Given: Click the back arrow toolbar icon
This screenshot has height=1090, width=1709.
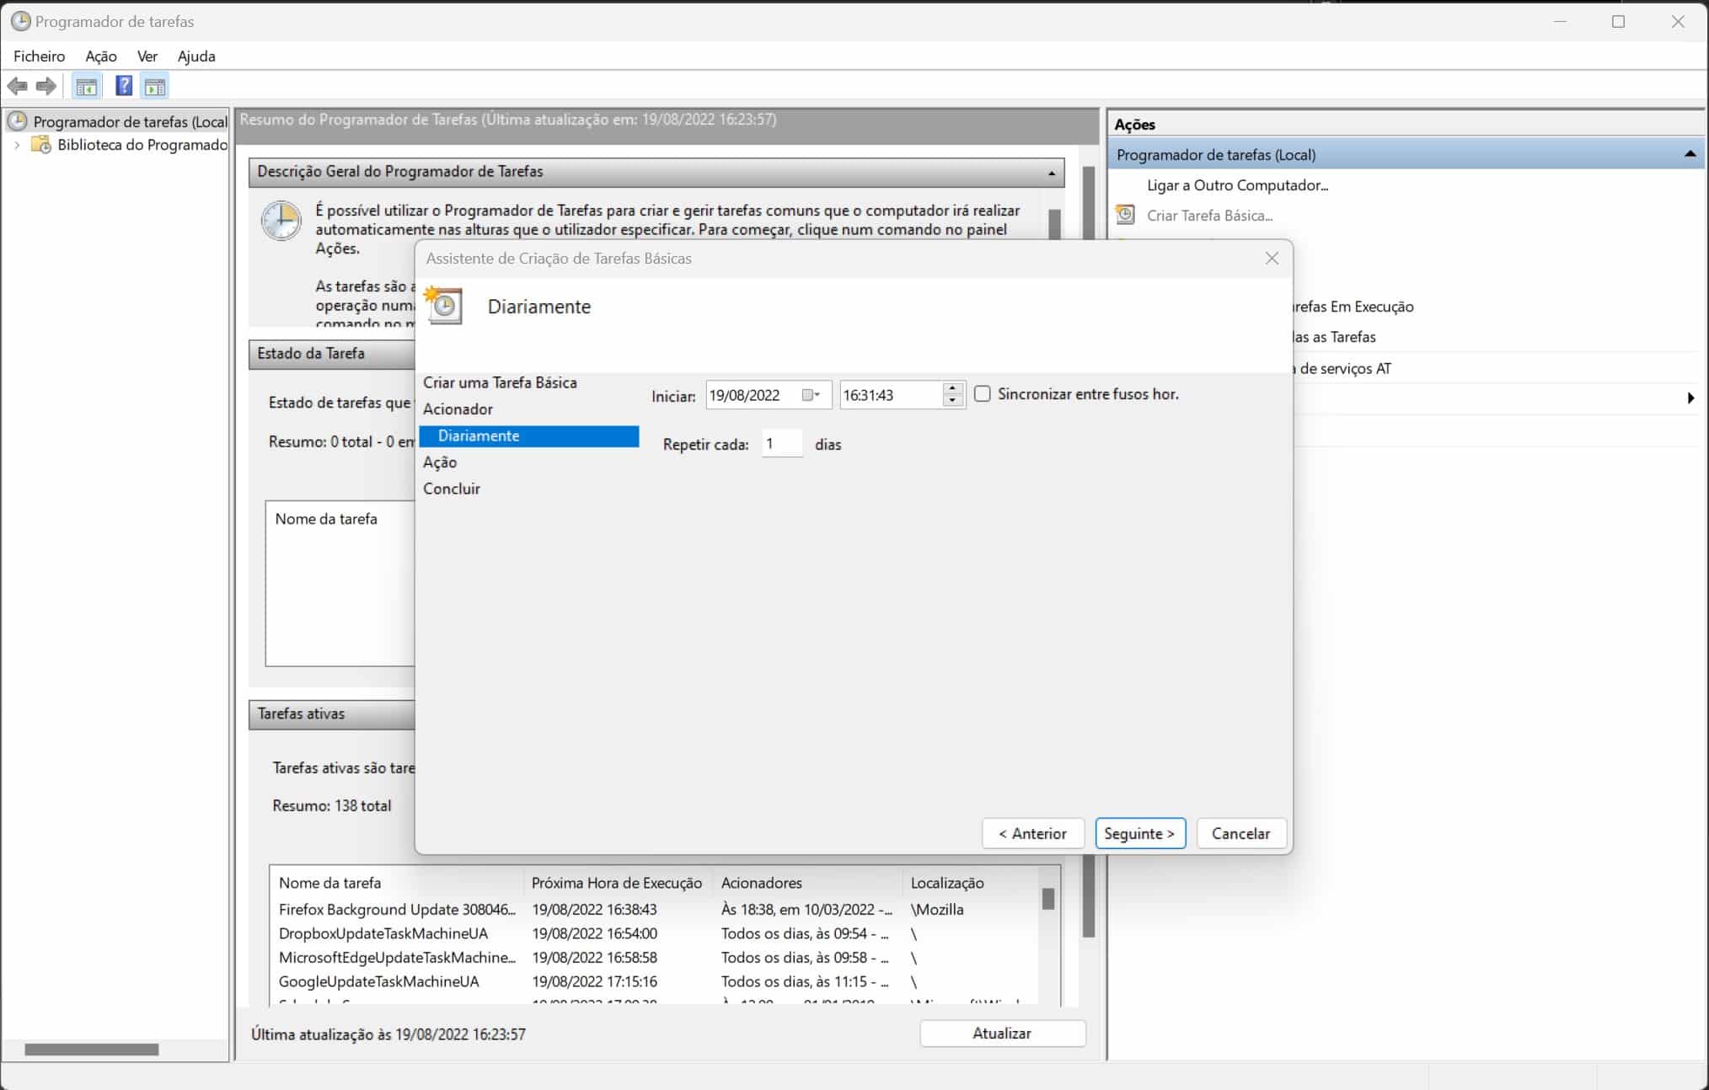Looking at the screenshot, I should click(x=17, y=86).
